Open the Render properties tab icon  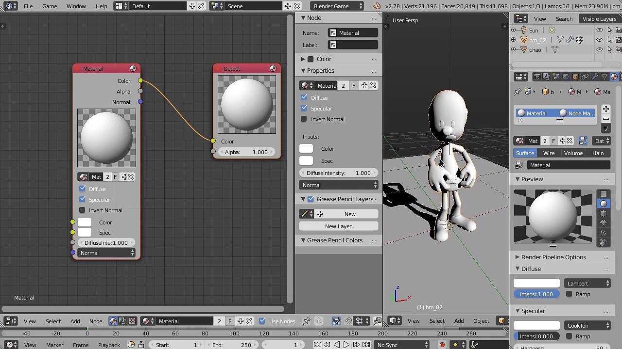(536, 77)
